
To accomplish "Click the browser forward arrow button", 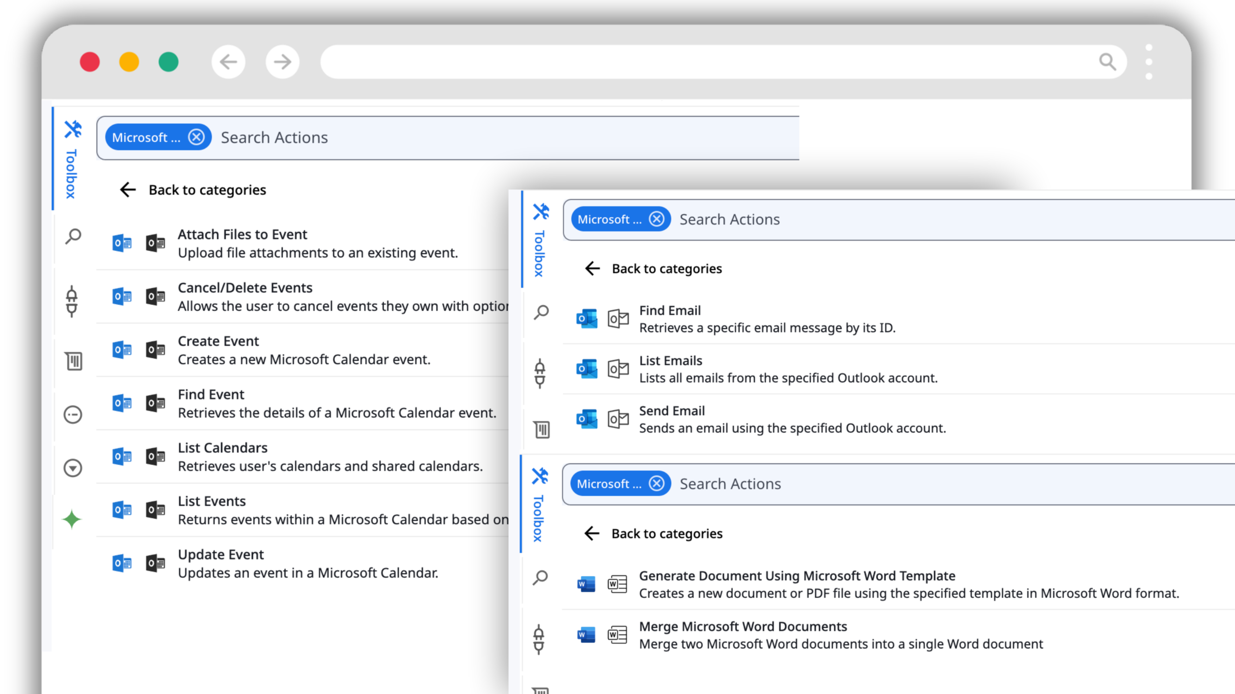I will tap(282, 62).
